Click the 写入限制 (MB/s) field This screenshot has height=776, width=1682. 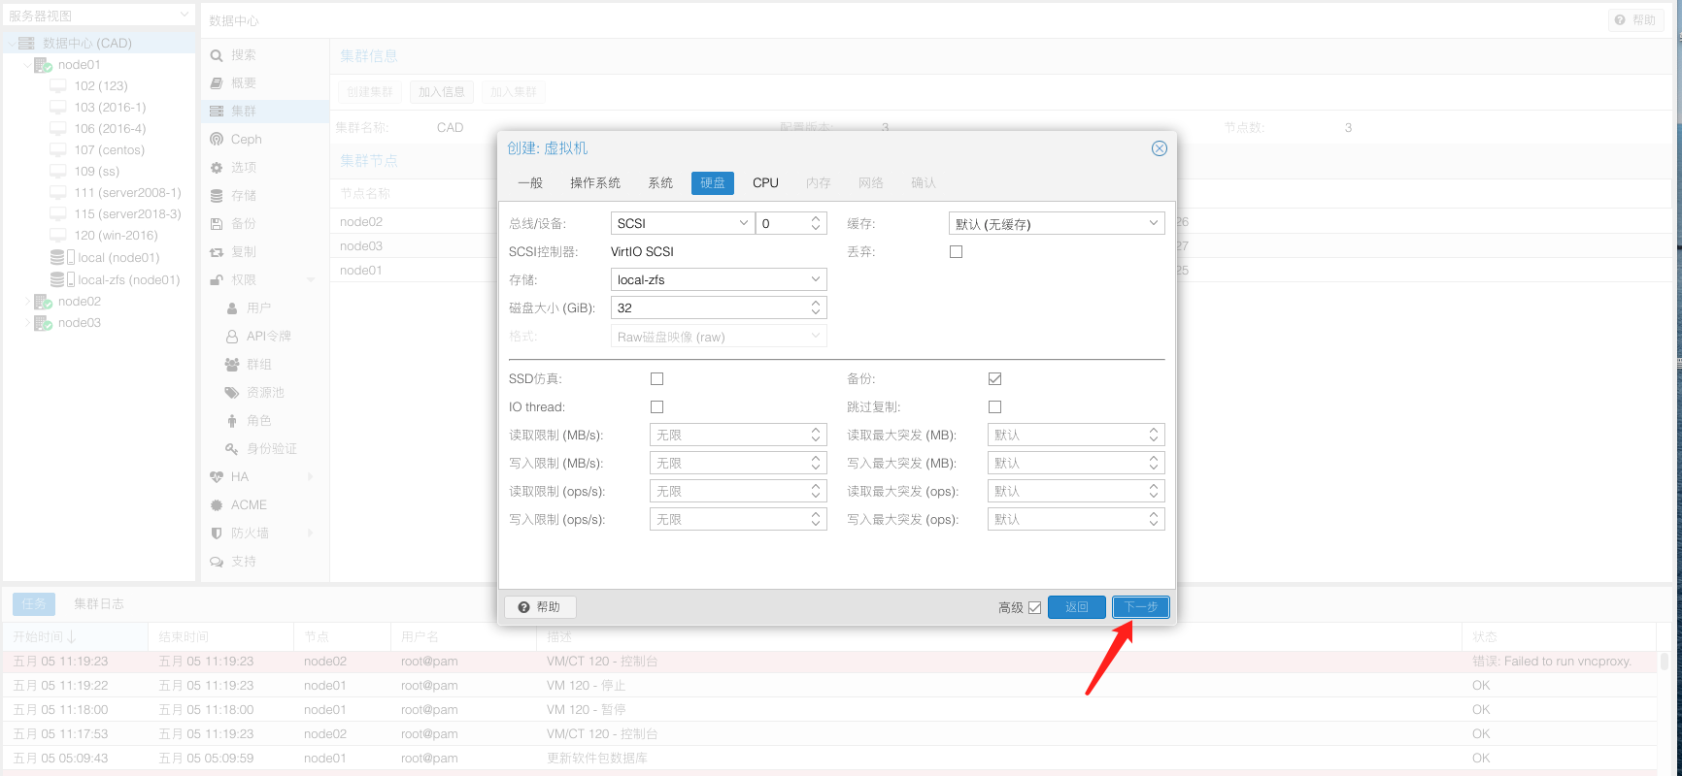tap(738, 463)
